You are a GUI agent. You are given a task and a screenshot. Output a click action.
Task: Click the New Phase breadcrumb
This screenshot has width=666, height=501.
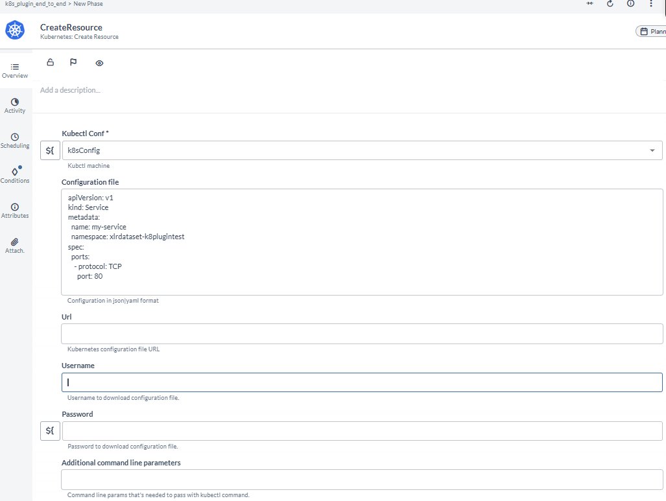click(x=88, y=3)
